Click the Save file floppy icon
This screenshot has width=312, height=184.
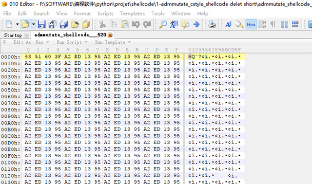coord(42,24)
